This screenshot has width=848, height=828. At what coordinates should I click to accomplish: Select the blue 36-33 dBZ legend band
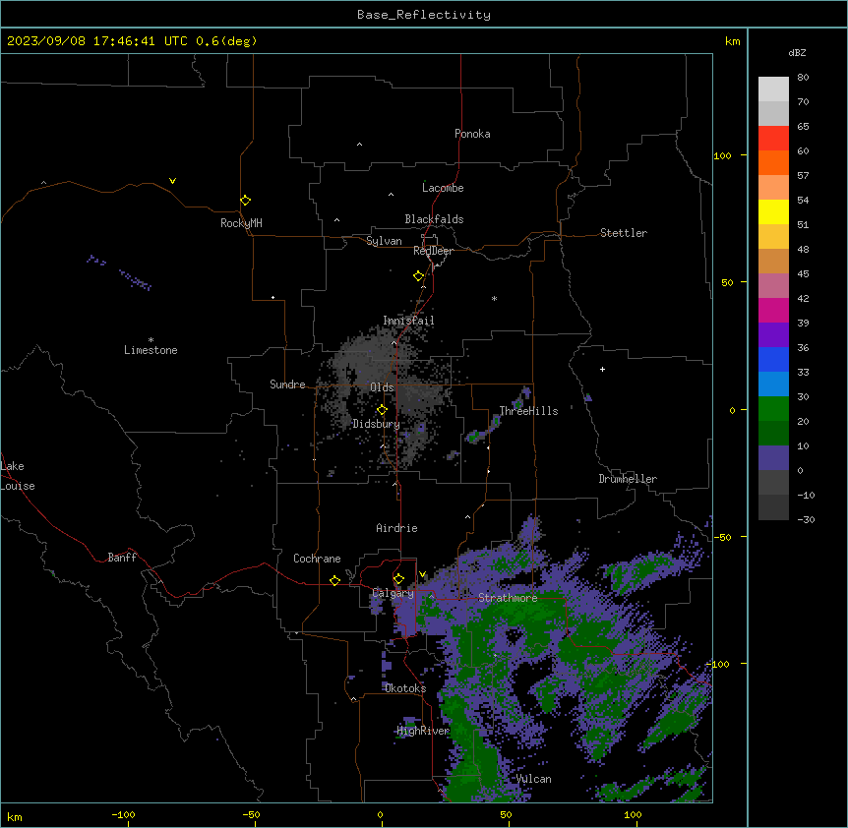pyautogui.click(x=773, y=359)
